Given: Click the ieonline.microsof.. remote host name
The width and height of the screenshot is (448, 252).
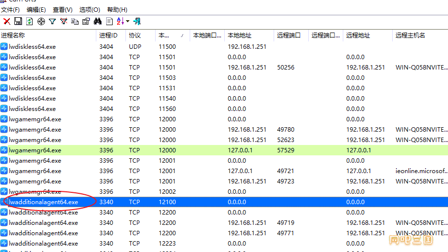Looking at the screenshot, I should tap(421, 171).
